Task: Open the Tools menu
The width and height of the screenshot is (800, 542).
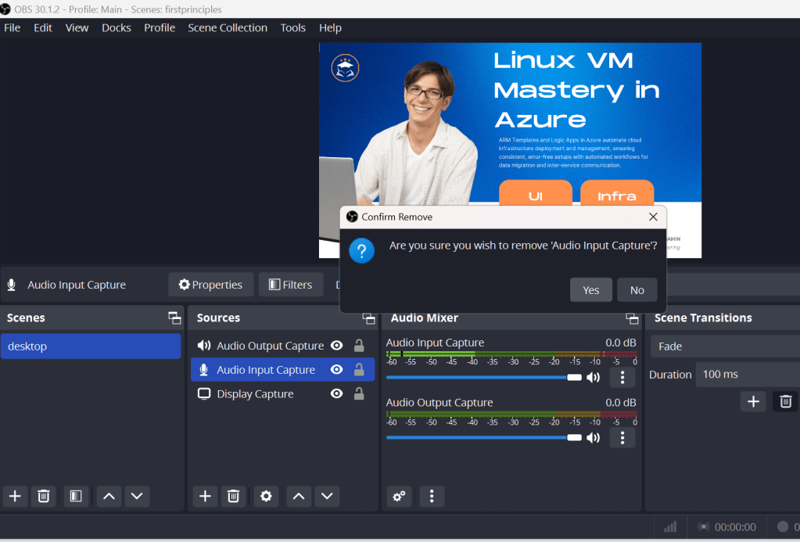Action: point(292,27)
